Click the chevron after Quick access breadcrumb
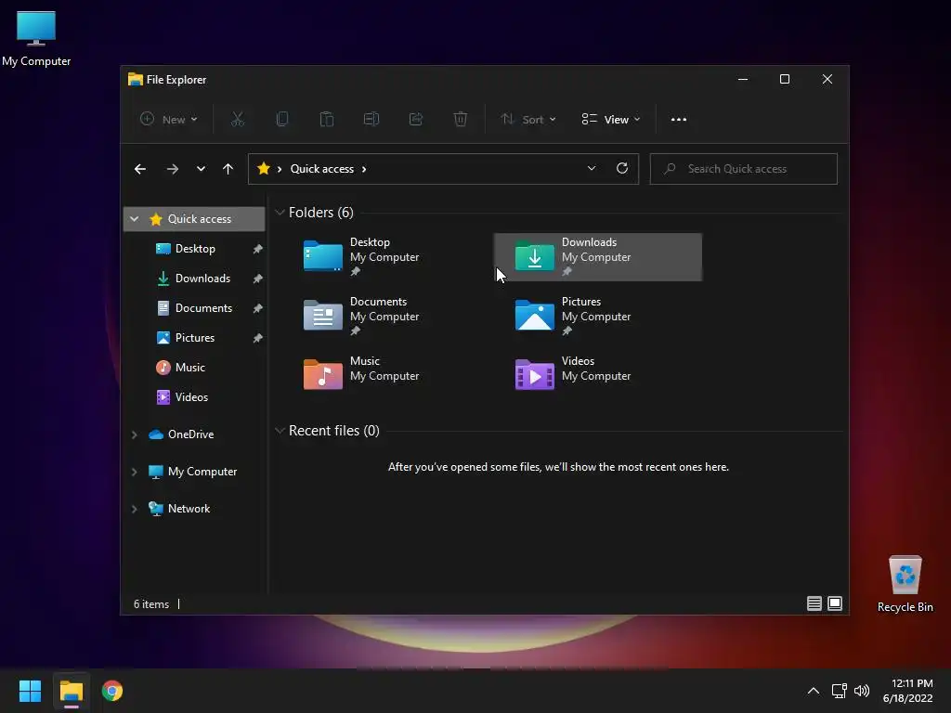The image size is (951, 713). pos(364,169)
